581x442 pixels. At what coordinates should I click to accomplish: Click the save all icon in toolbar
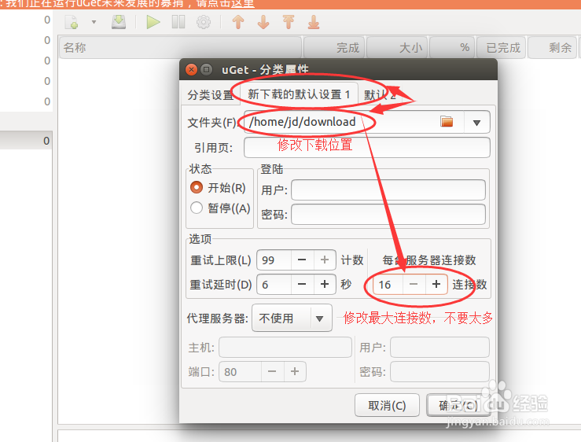click(119, 22)
